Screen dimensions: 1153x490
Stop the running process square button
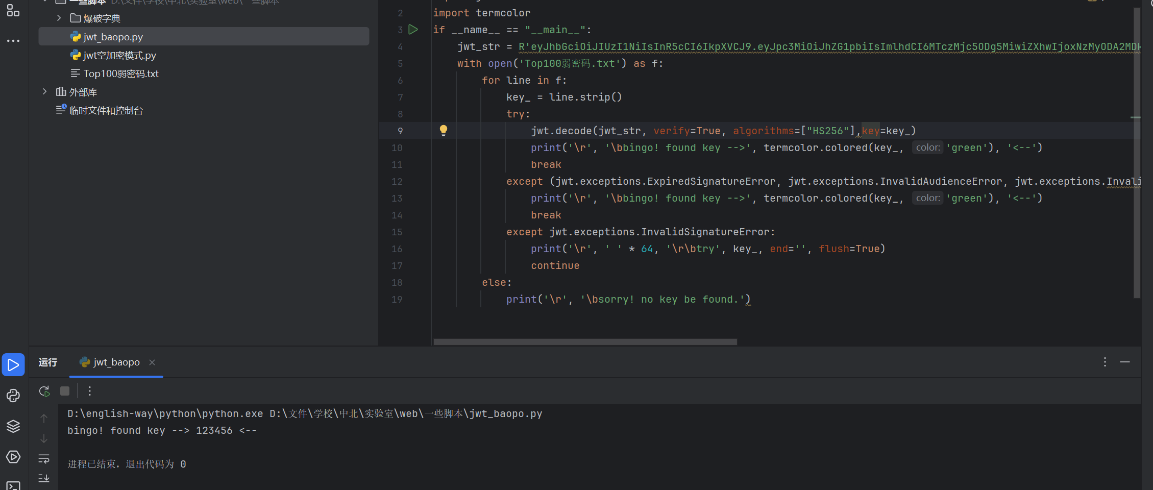pyautogui.click(x=65, y=391)
